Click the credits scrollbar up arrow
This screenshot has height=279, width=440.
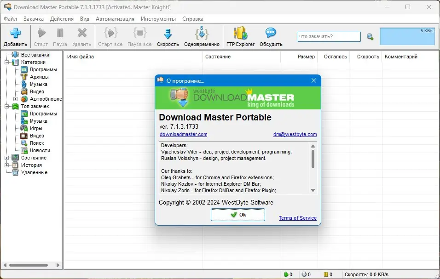(x=313, y=146)
